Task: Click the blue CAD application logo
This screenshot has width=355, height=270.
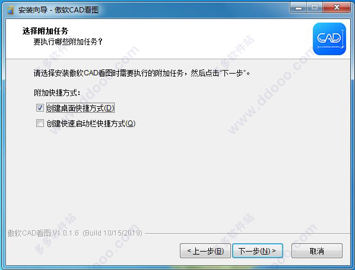Action: coord(329,39)
